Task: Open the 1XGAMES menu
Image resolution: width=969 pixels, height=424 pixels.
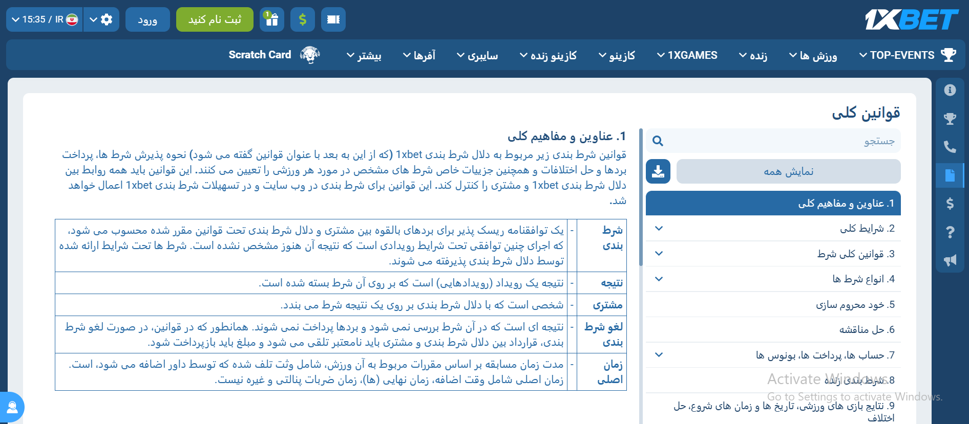Action: (x=687, y=55)
